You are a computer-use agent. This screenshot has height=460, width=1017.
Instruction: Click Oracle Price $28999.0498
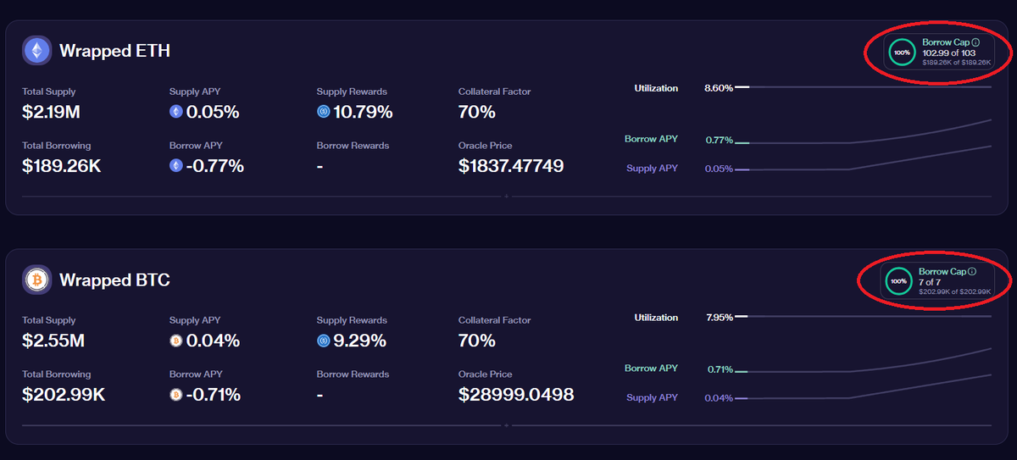pyautogui.click(x=516, y=395)
